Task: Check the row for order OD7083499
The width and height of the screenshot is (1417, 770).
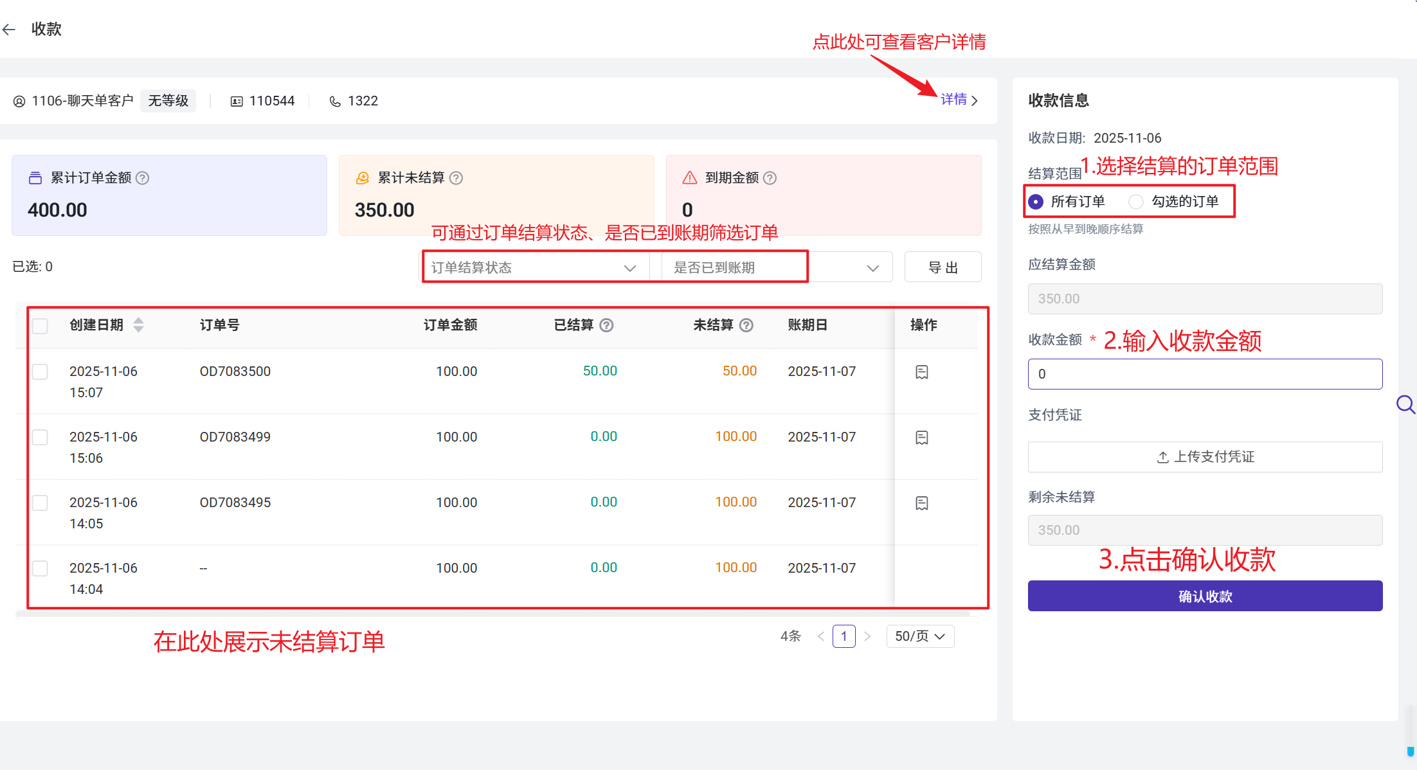Action: click(40, 438)
